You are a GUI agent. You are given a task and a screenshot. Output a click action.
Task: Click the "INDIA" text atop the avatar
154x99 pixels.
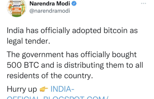[x=17, y=6]
